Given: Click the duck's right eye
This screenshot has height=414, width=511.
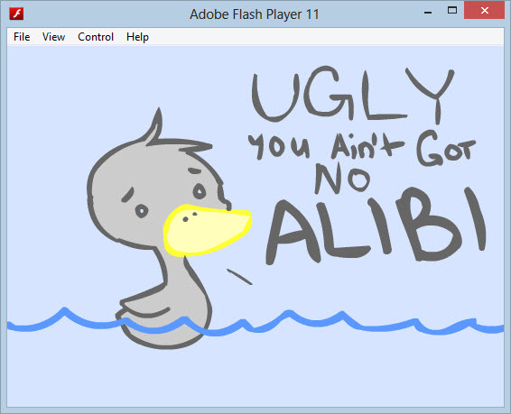Looking at the screenshot, I should (x=200, y=191).
